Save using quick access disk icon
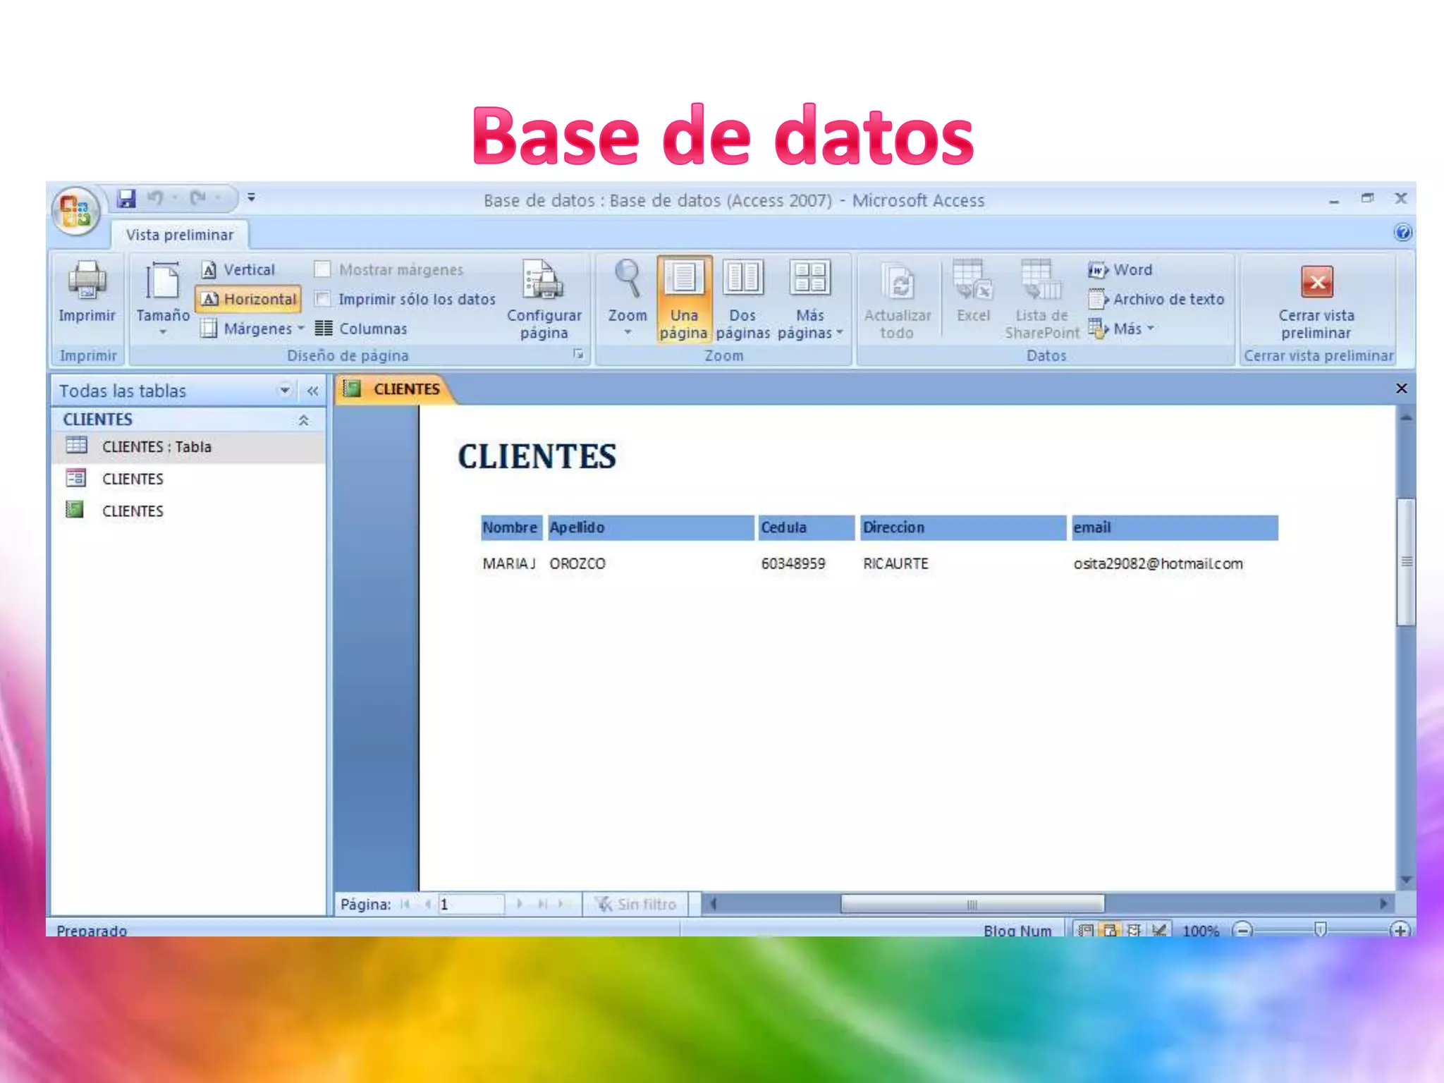Image resolution: width=1444 pixels, height=1083 pixels. click(126, 199)
